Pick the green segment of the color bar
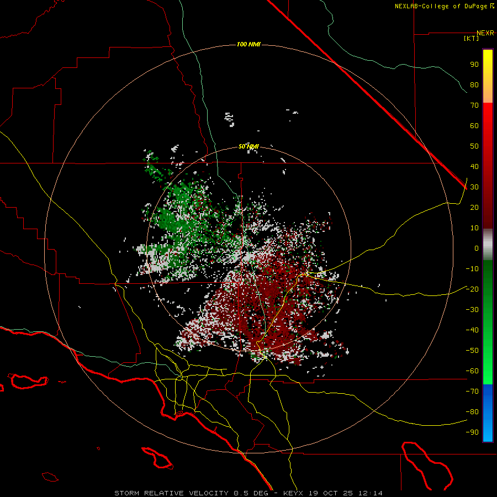Image resolution: width=497 pixels, height=497 pixels. pos(488,322)
